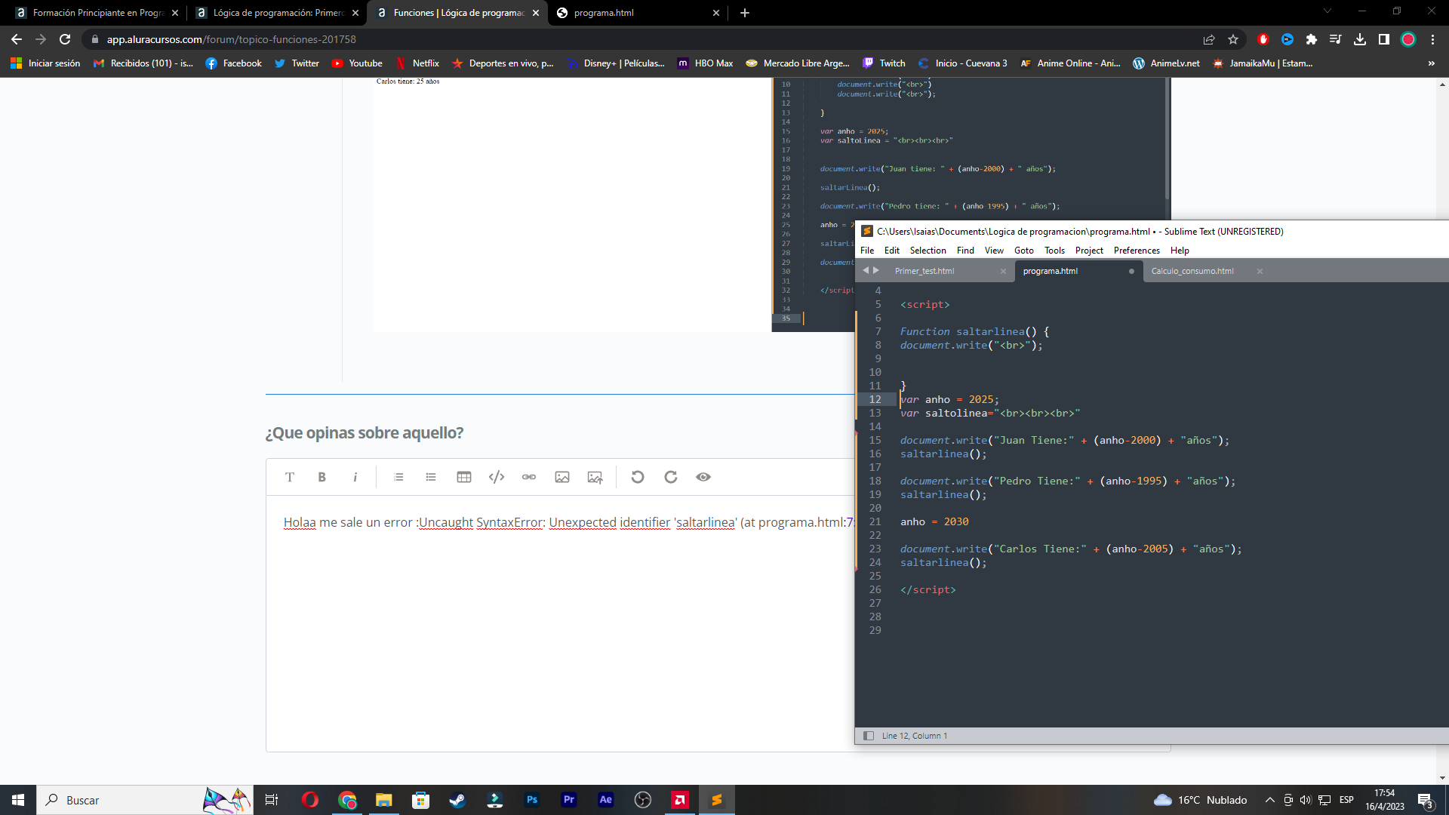
Task: Open Chrome downloads icon
Action: click(1360, 39)
